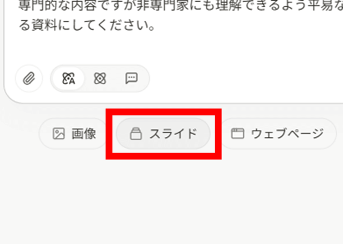Click the slide stack icon beside スライド
Image resolution: width=343 pixels, height=244 pixels.
point(136,133)
